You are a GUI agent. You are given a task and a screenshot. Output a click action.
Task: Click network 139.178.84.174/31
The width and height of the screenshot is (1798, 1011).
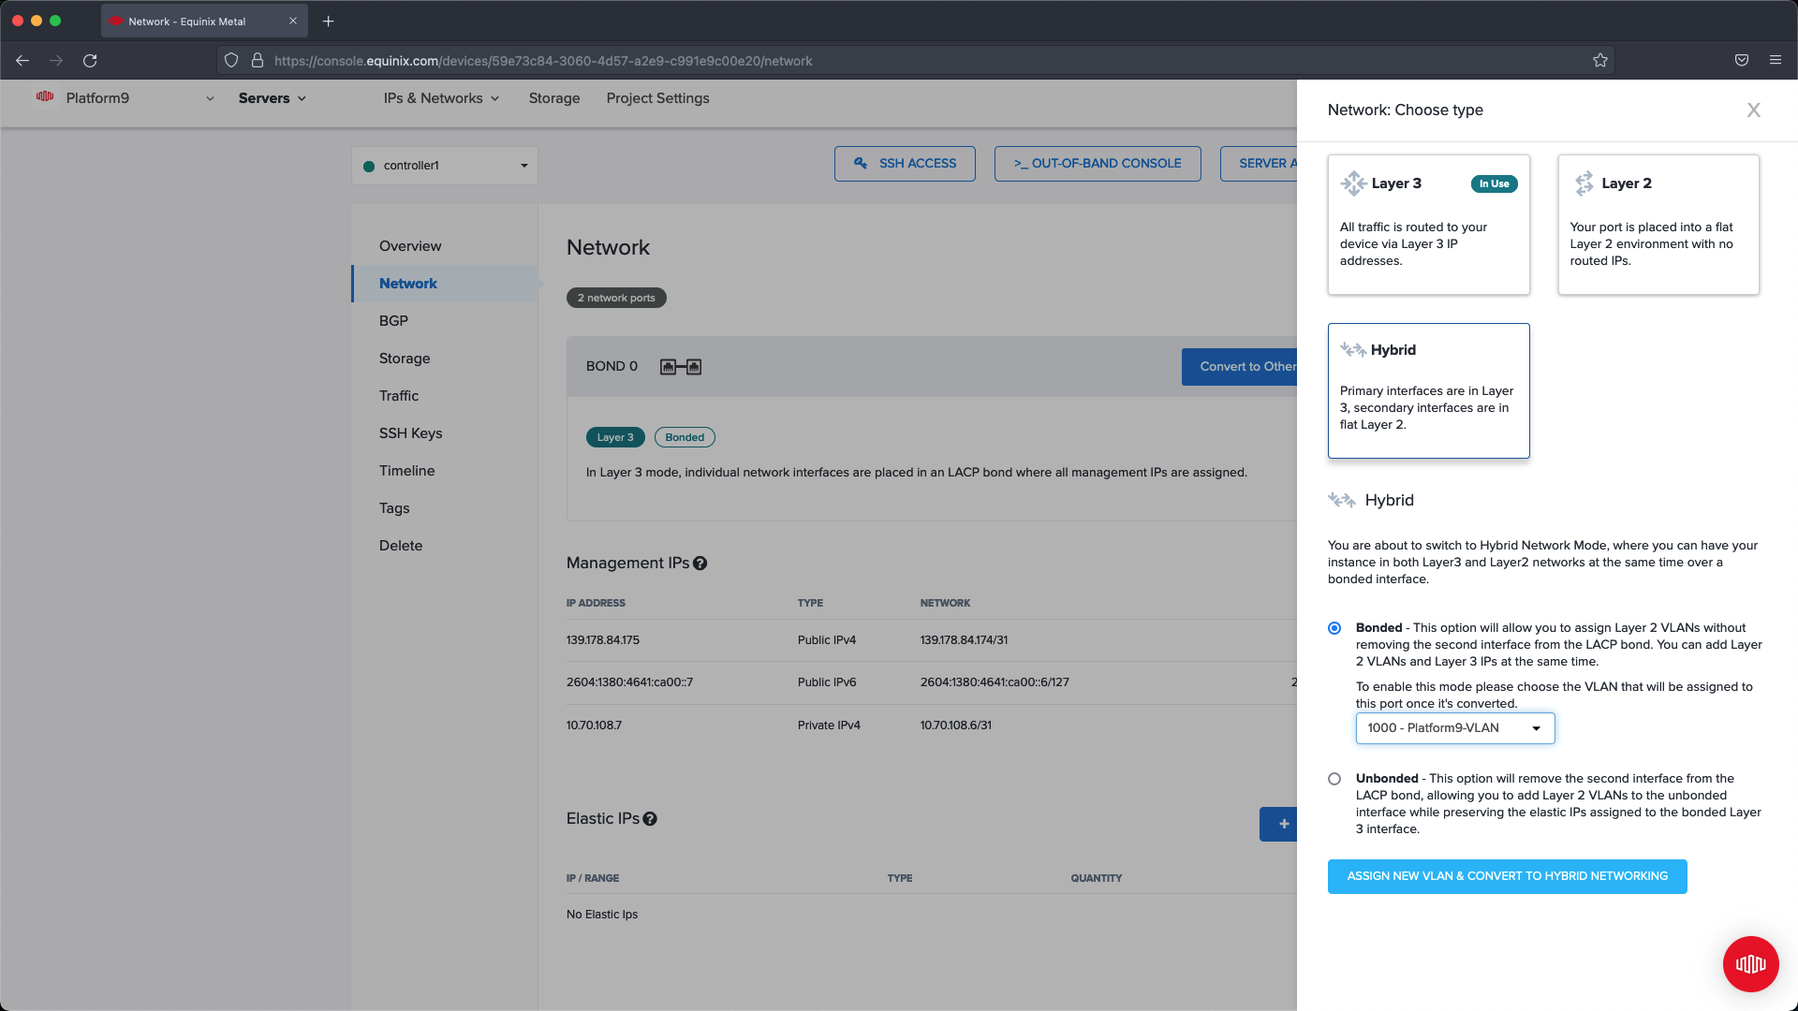click(964, 640)
